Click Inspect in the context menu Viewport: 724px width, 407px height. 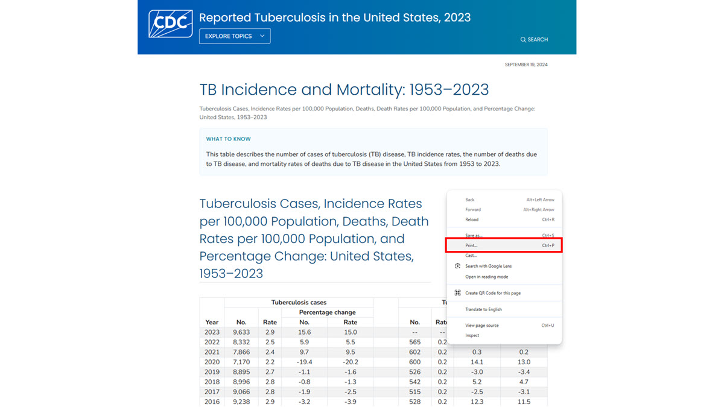coord(504,335)
